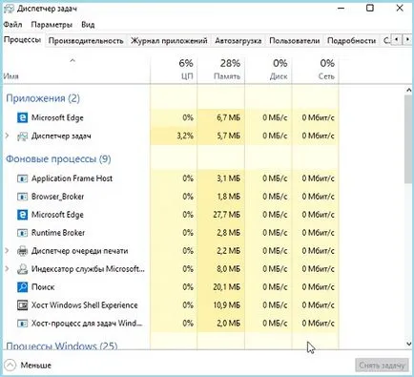The width and height of the screenshot is (414, 377).
Task: Click the Хост-процесс для задач Windows icon
Action: click(x=22, y=324)
